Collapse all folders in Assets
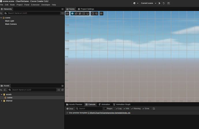The image size is (199, 129). [x=59, y=90]
